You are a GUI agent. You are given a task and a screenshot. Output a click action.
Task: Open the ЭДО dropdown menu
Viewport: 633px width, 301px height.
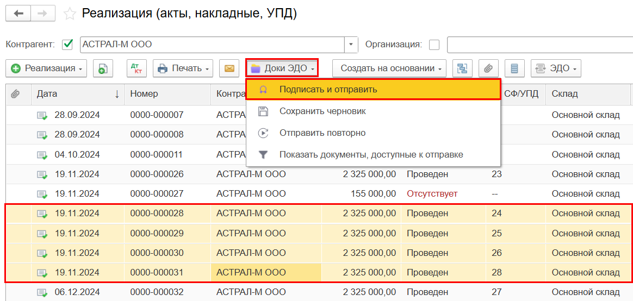pos(556,68)
